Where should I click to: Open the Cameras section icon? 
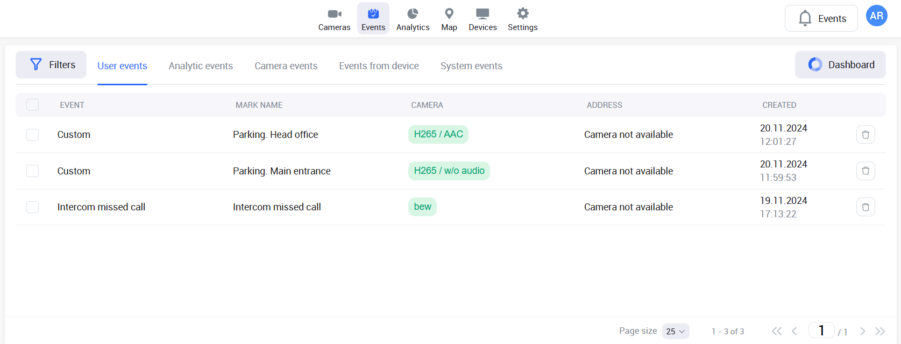coord(334,14)
